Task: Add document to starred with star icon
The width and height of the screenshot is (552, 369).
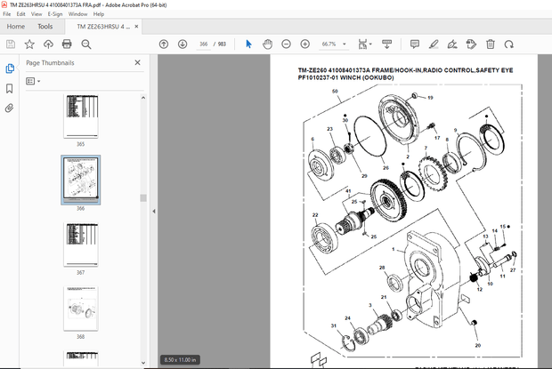Action: pos(29,44)
